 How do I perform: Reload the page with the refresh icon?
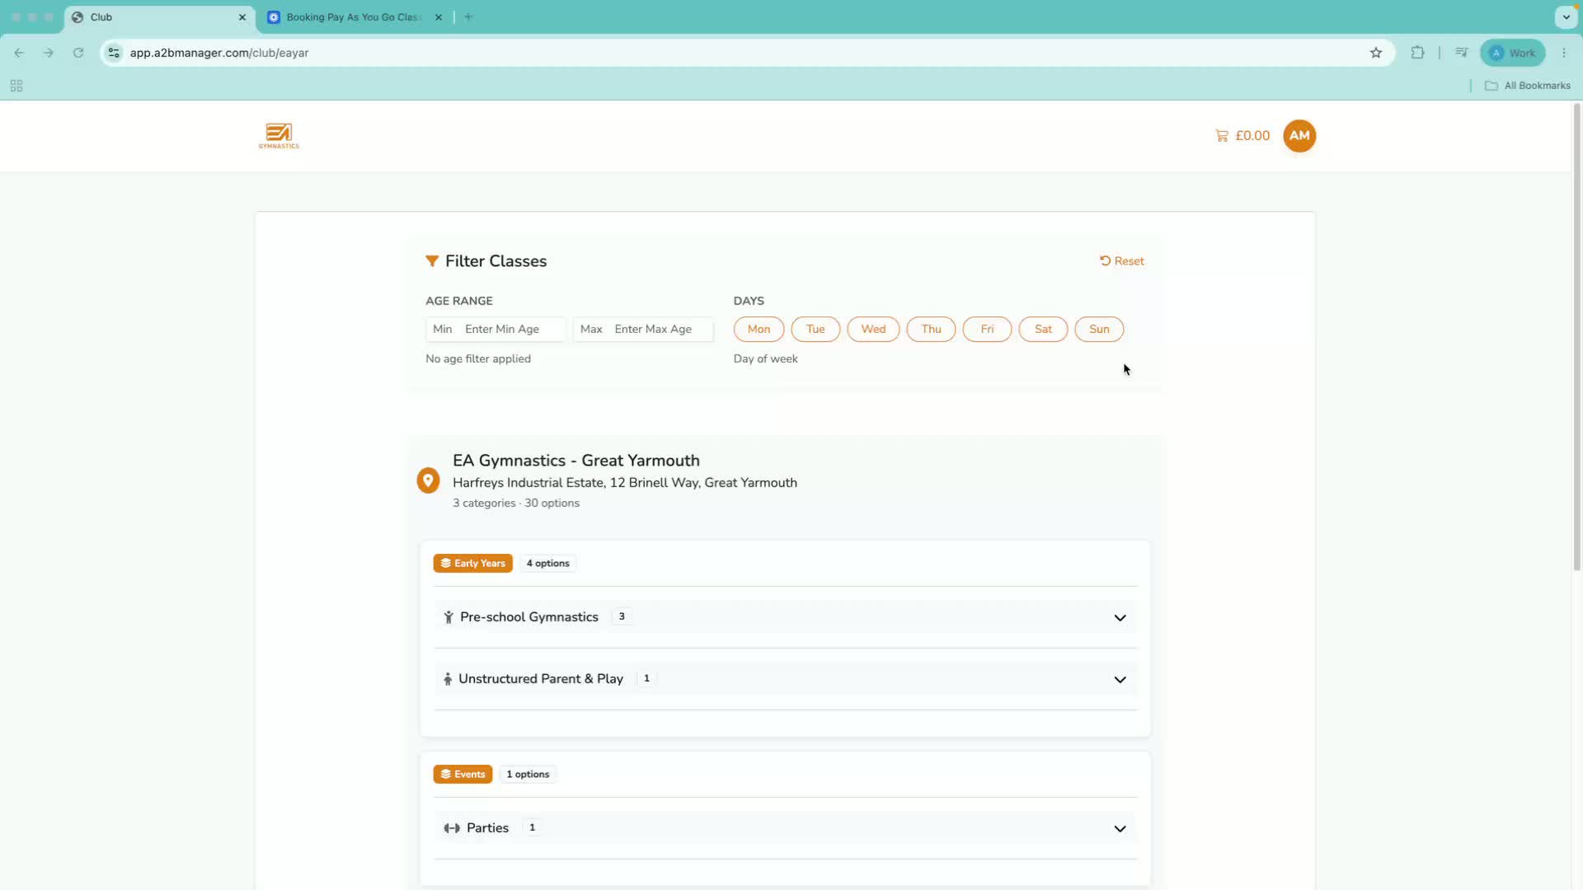(78, 53)
